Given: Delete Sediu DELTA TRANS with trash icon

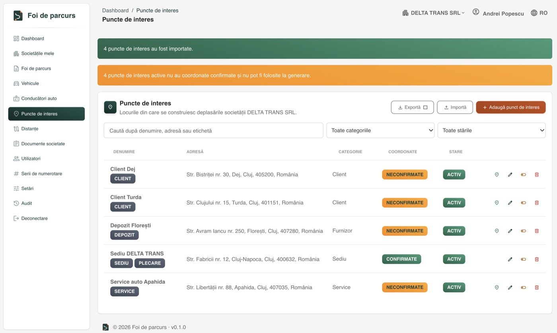Looking at the screenshot, I should click(537, 259).
